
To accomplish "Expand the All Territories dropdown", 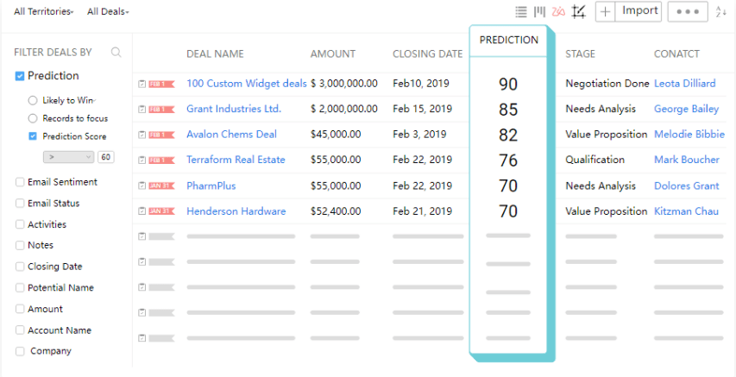I will pos(44,12).
